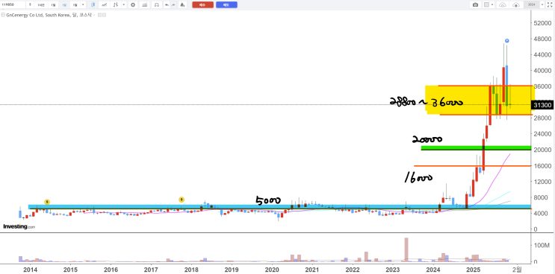Select the line chart type icon

(104, 4)
